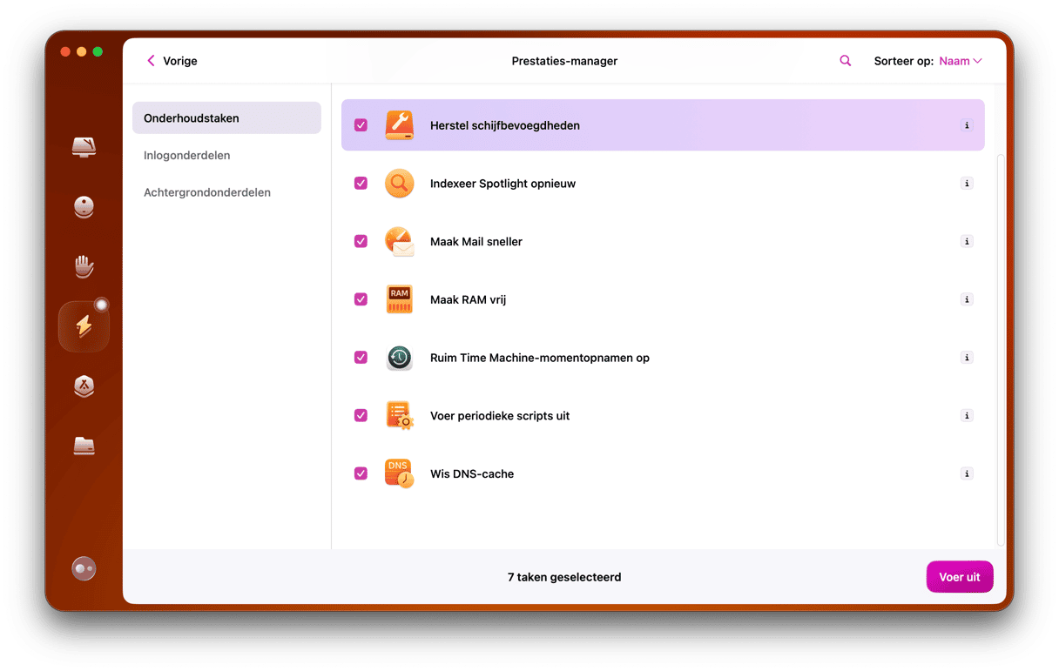The height and width of the screenshot is (671, 1059).
Task: Click the 'Herstel schijfbevoegdheden' task text
Action: pyautogui.click(x=505, y=125)
